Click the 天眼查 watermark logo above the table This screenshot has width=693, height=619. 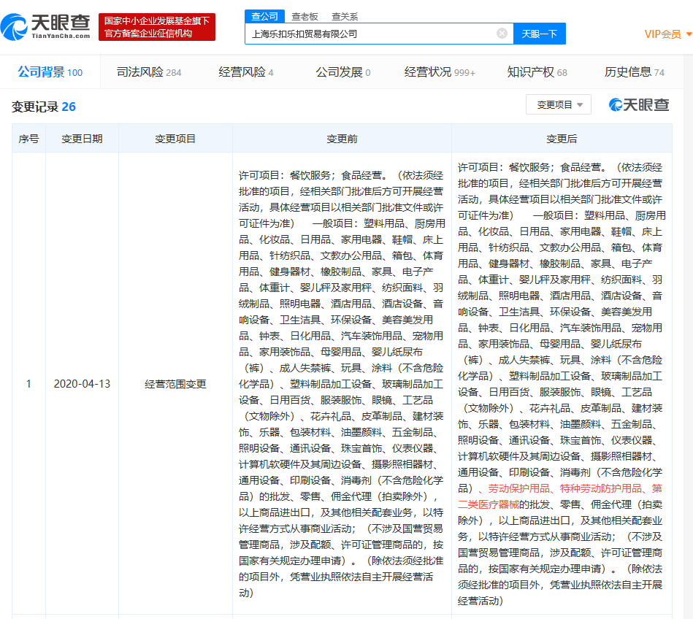tap(639, 105)
